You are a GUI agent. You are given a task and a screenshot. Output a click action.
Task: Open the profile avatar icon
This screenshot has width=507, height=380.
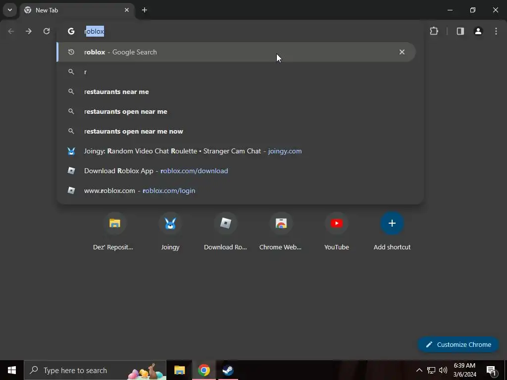pos(478,31)
